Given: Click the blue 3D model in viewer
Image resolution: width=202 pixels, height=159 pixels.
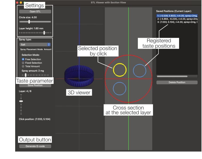Looking at the screenshot, I should tap(79, 76).
